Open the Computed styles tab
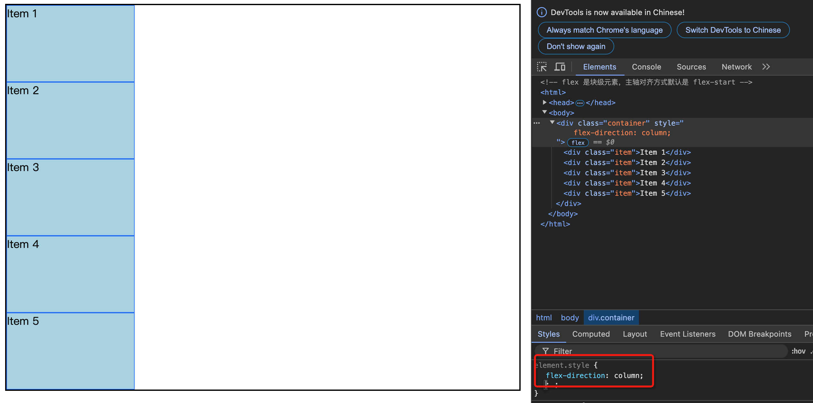Image resolution: width=813 pixels, height=403 pixels. pyautogui.click(x=591, y=334)
